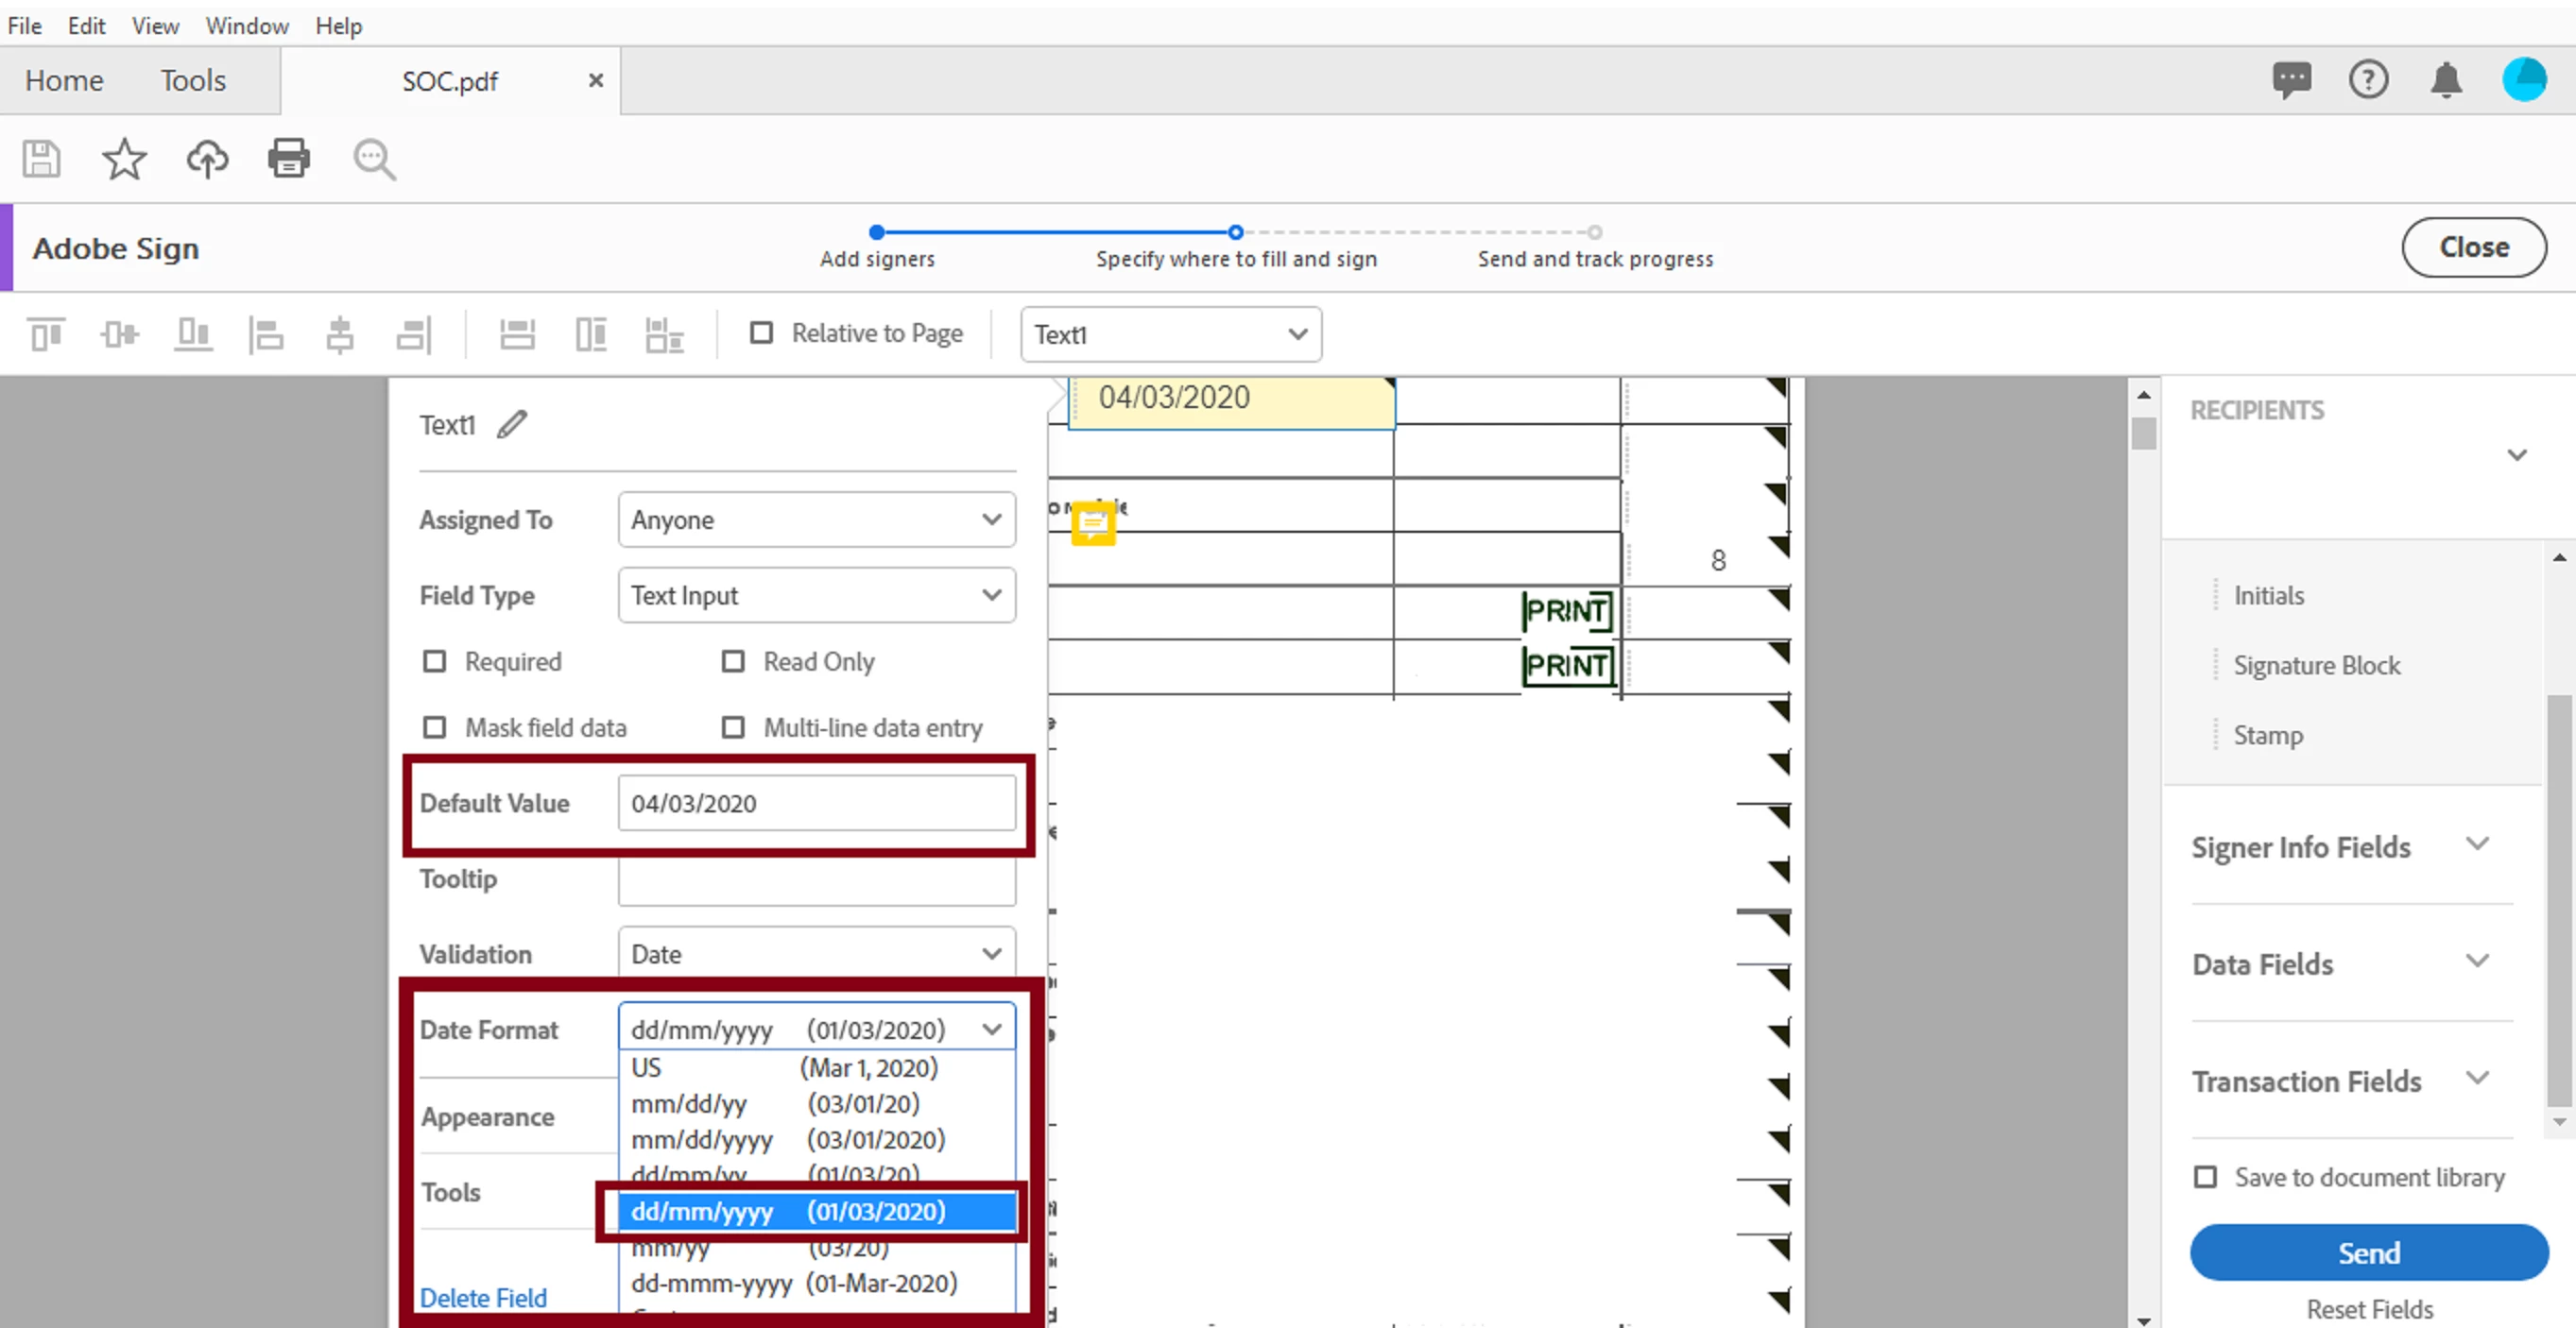Open the Validation dropdown
2576x1328 pixels.
tap(816, 954)
